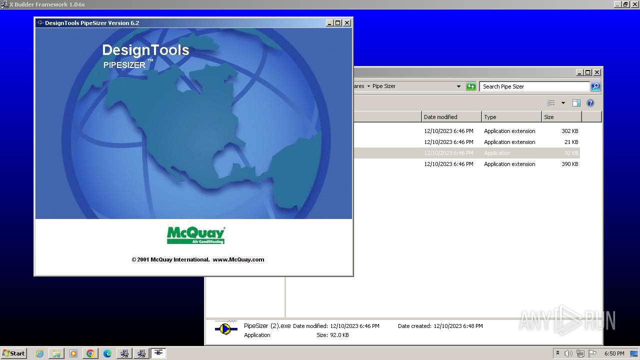The height and width of the screenshot is (360, 640).
Task: Click the PipeSizer icon in details pane
Action: coord(226,328)
